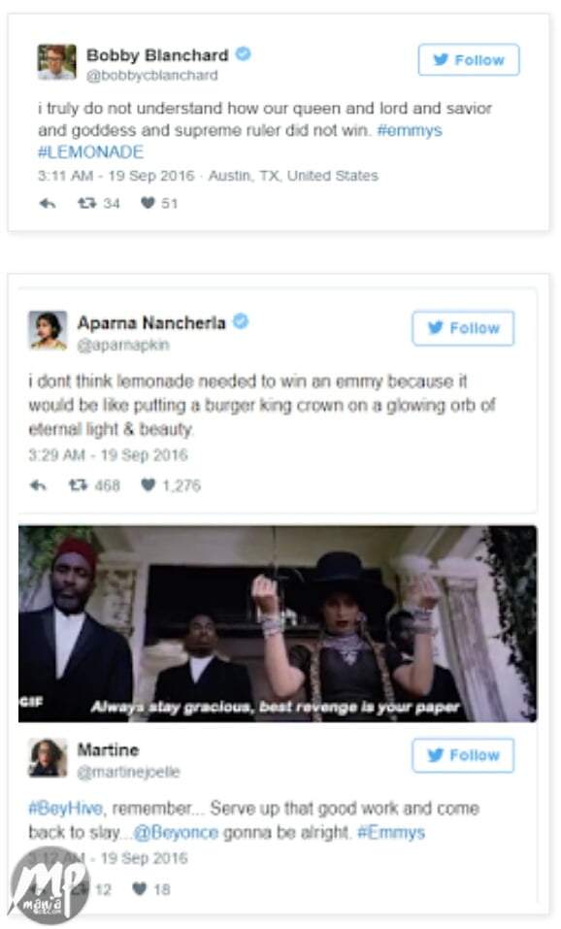Reply to Aparna Nancherla's tweet

pos(38,485)
